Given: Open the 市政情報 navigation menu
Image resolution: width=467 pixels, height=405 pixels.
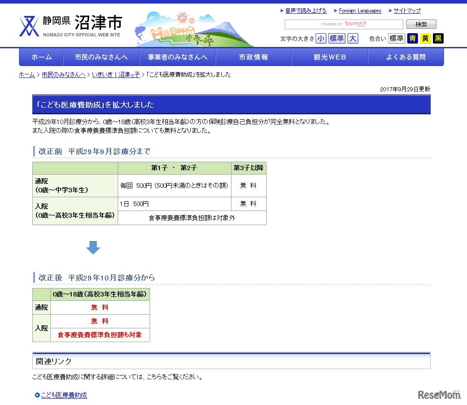Looking at the screenshot, I should coord(254,57).
